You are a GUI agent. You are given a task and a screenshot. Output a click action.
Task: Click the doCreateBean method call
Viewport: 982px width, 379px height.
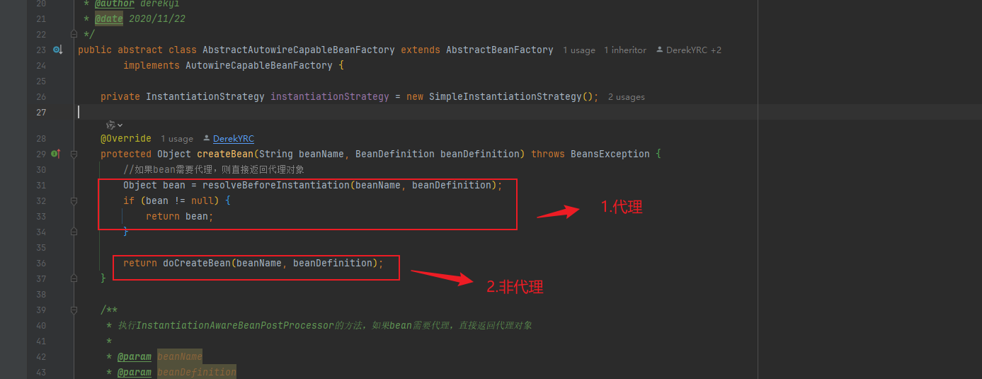(x=197, y=263)
